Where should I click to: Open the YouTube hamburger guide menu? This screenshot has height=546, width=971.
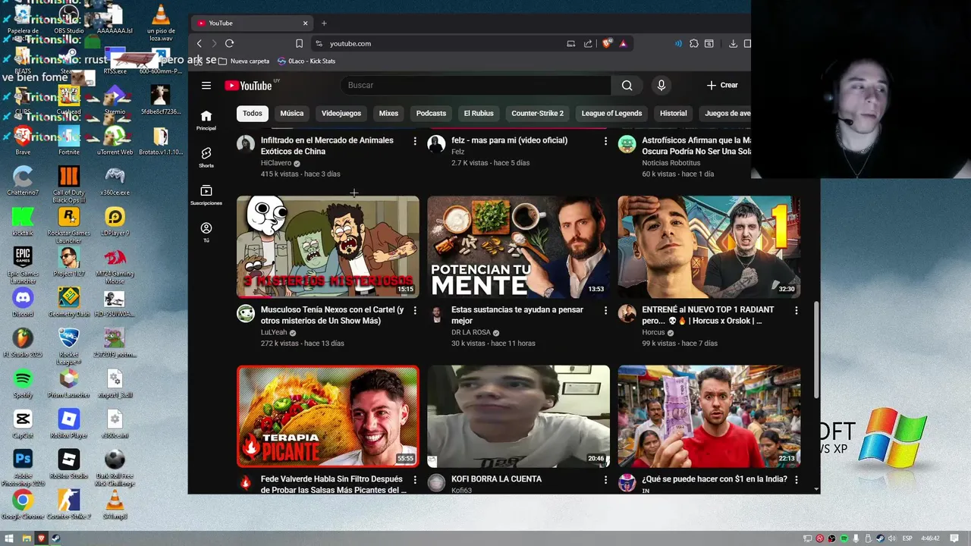pos(206,86)
